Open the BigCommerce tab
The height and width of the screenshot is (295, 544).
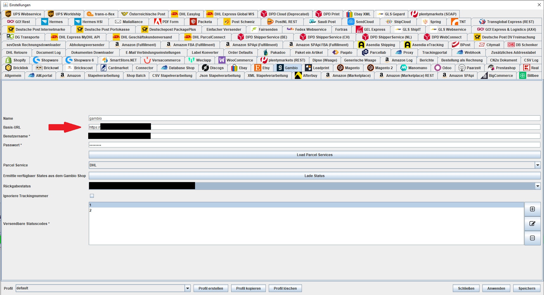tap(497, 75)
